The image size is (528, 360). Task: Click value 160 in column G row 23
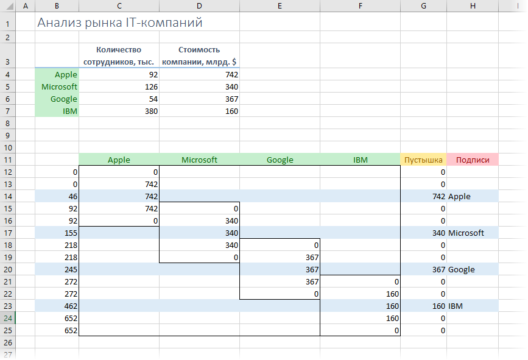[424, 306]
